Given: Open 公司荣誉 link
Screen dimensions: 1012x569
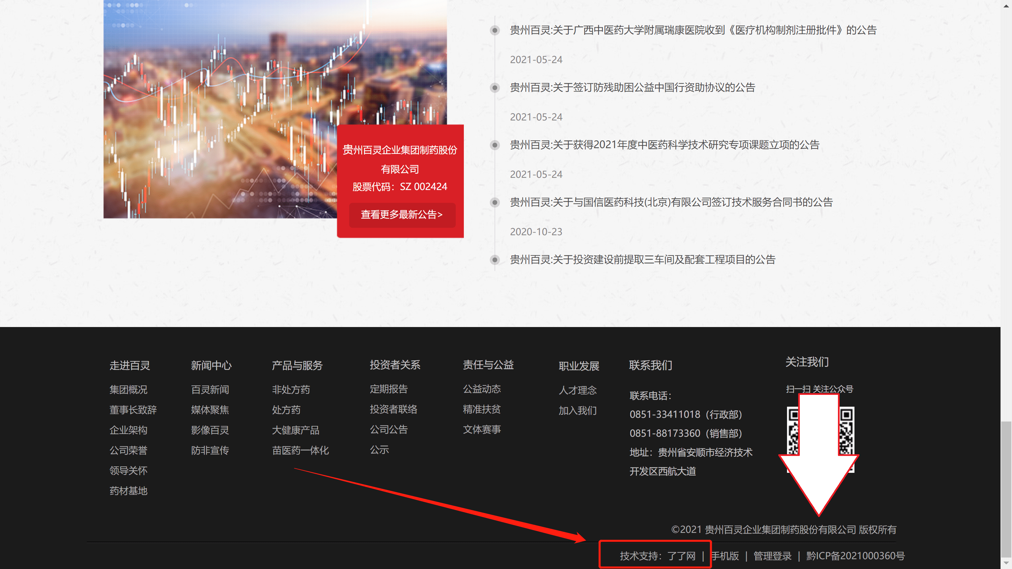Looking at the screenshot, I should [128, 450].
